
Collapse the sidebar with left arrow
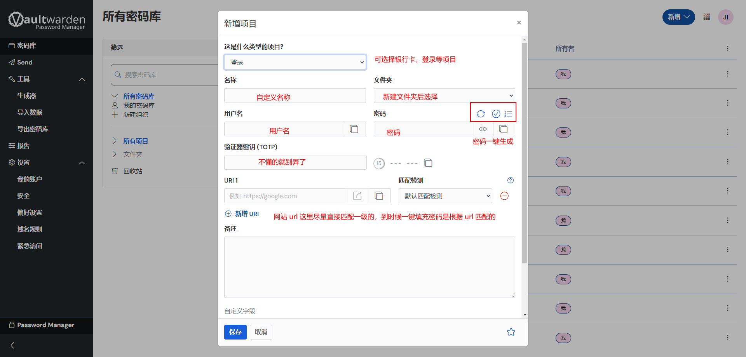[12, 345]
